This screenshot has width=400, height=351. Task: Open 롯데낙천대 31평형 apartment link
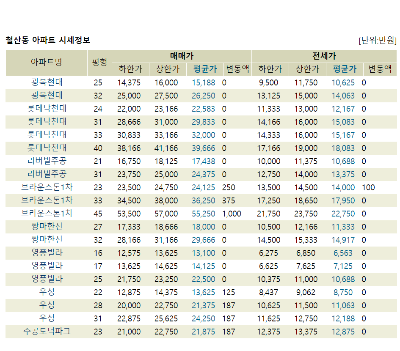click(x=47, y=122)
